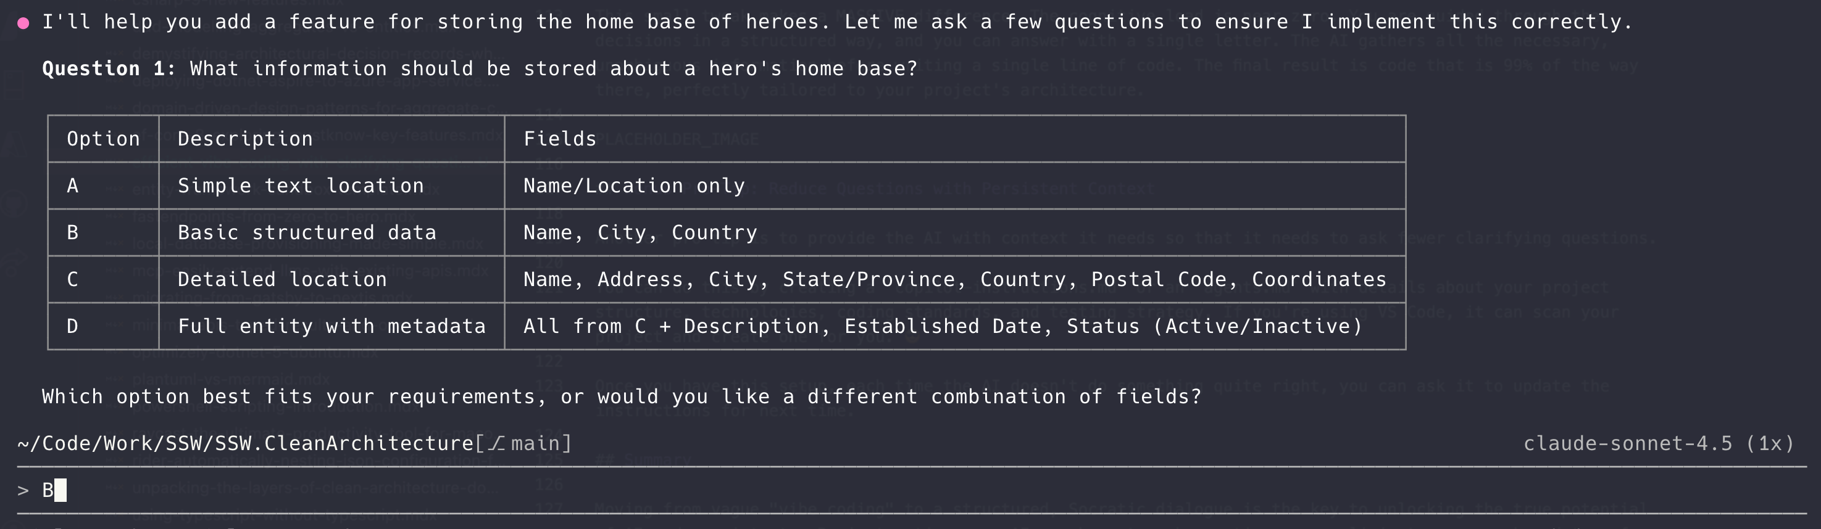Click the "Basic structured data" description cell
This screenshot has width=1821, height=529.
[307, 232]
